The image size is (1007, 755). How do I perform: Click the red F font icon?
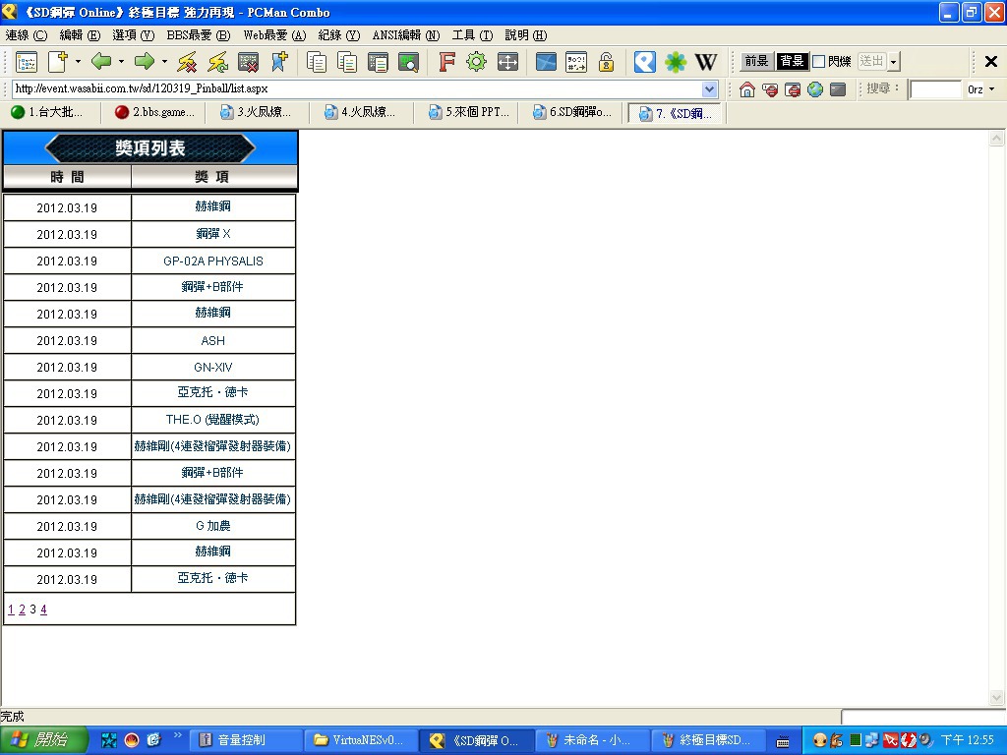click(x=446, y=62)
